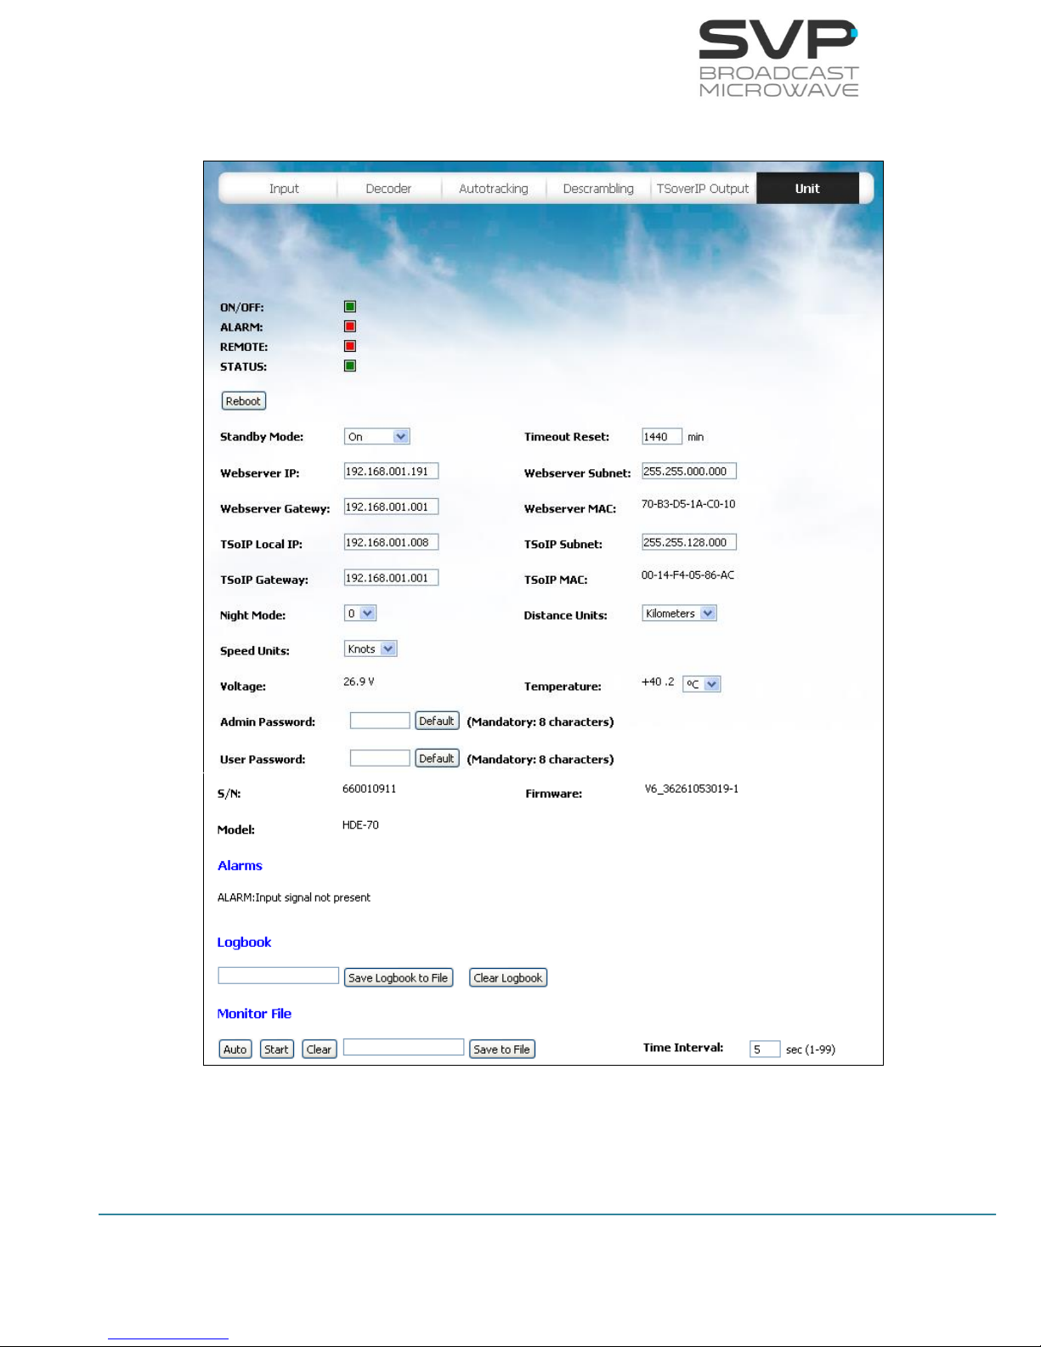The width and height of the screenshot is (1041, 1347).
Task: Click firmware version V6_36261053019-1
Action: (x=692, y=789)
